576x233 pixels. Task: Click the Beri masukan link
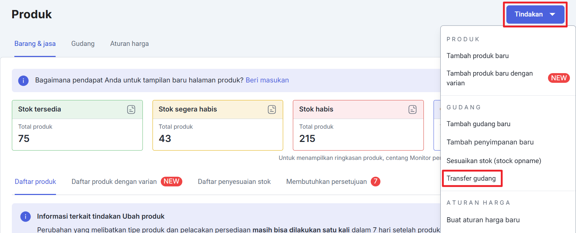267,80
